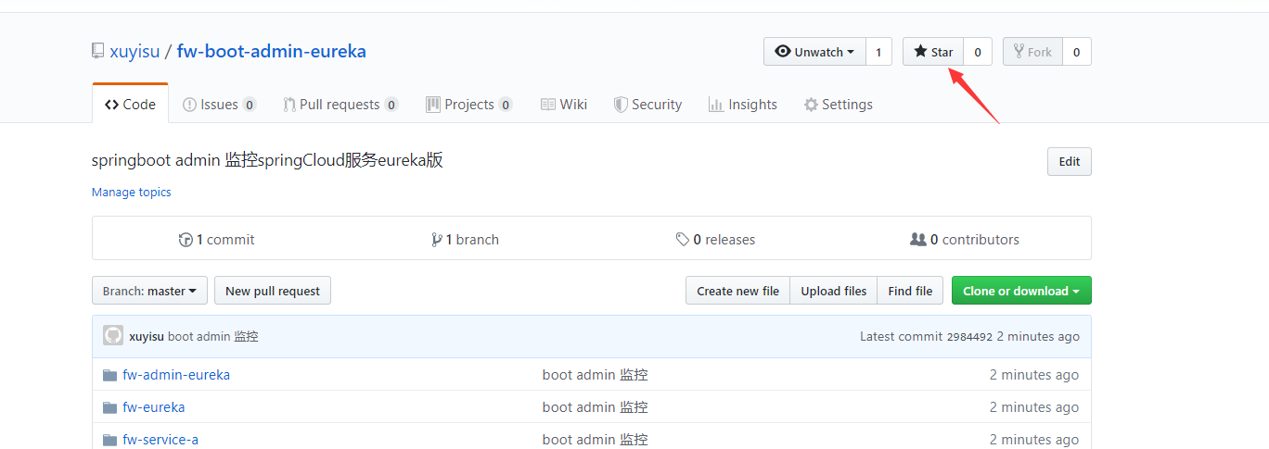The width and height of the screenshot is (1269, 449).
Task: Open the stargazers count 0
Action: pos(978,52)
